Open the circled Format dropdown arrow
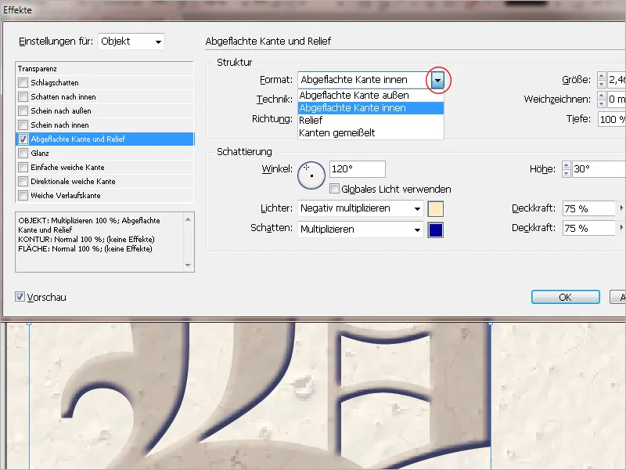This screenshot has height=470, width=626. [x=438, y=79]
